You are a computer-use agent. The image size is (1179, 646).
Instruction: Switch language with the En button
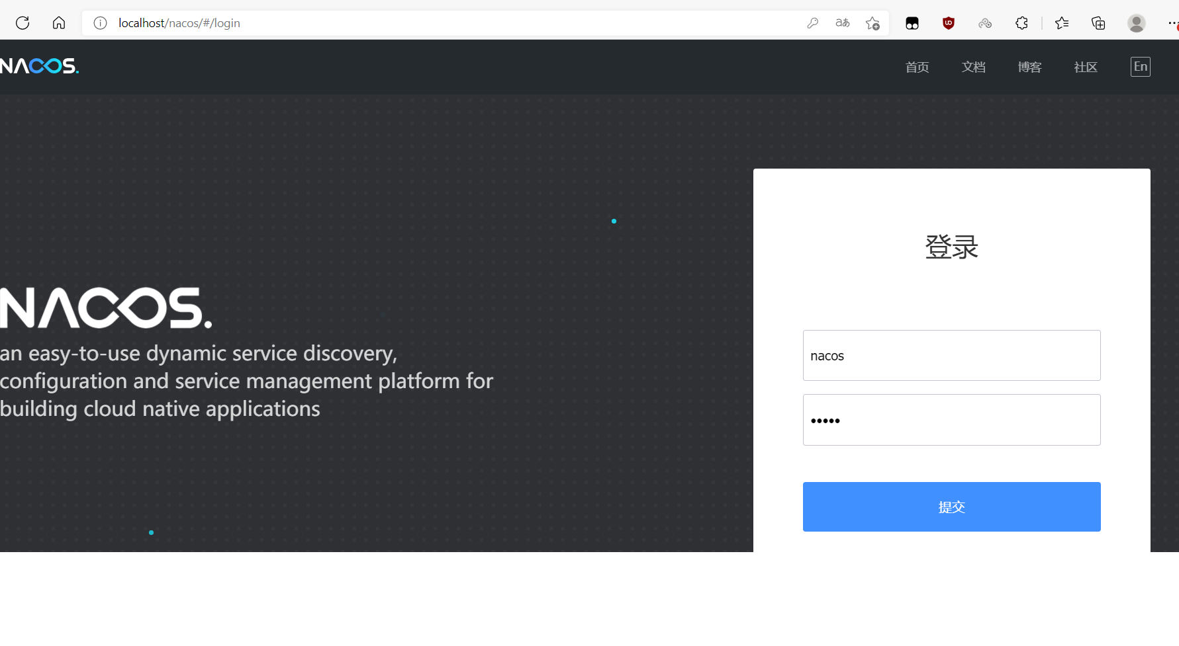pos(1141,67)
